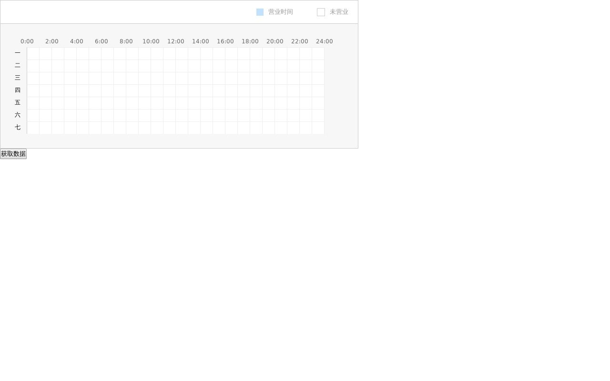Select the 五 row cell starting at 18:00
This screenshot has width=610, height=381.
(x=256, y=103)
